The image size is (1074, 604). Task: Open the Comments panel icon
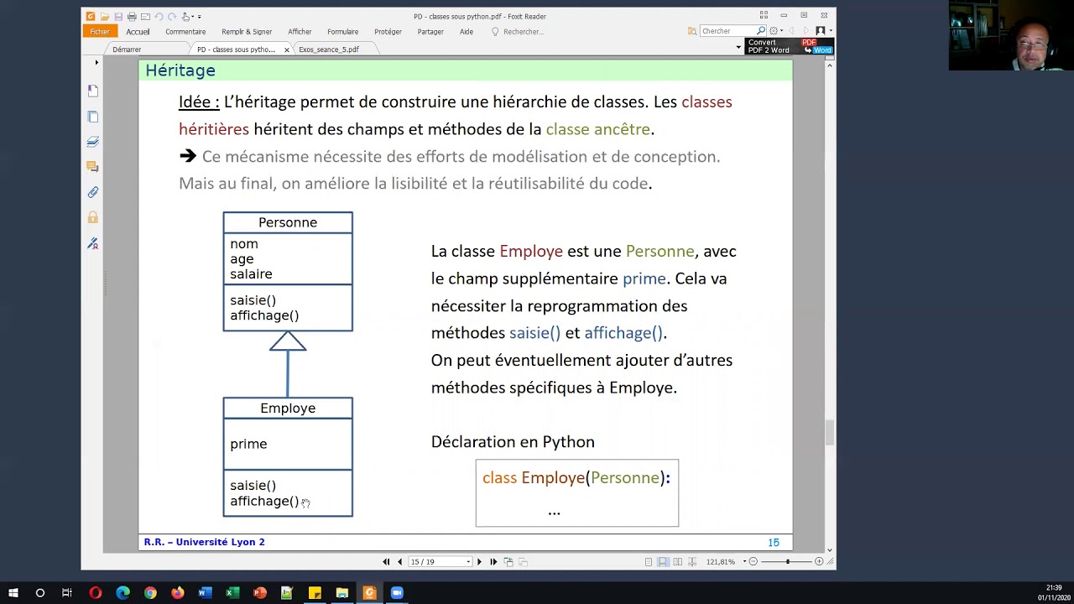(x=93, y=167)
